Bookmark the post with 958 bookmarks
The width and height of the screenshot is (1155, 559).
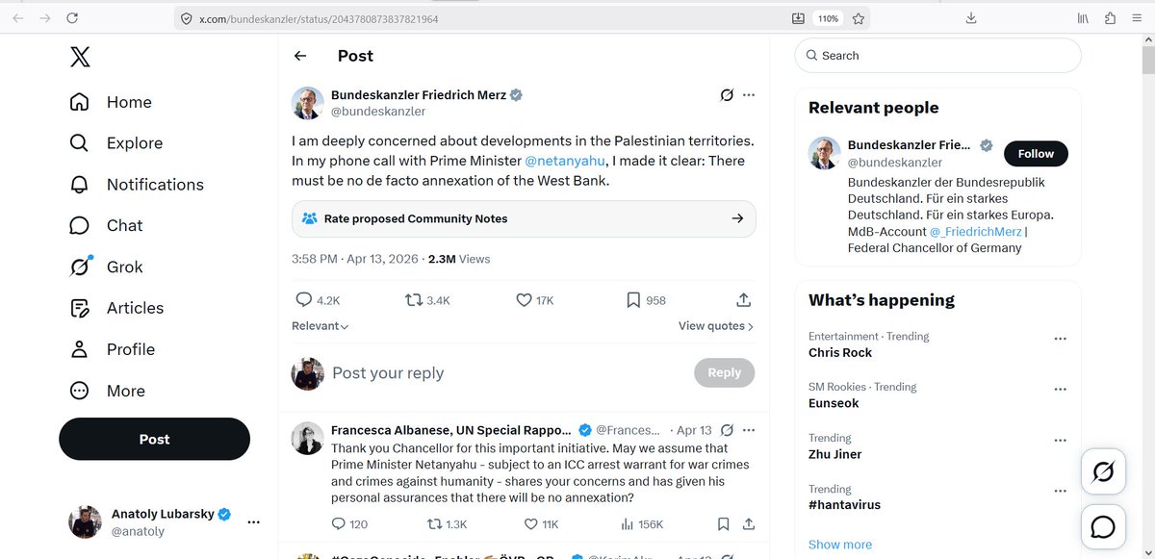(633, 300)
